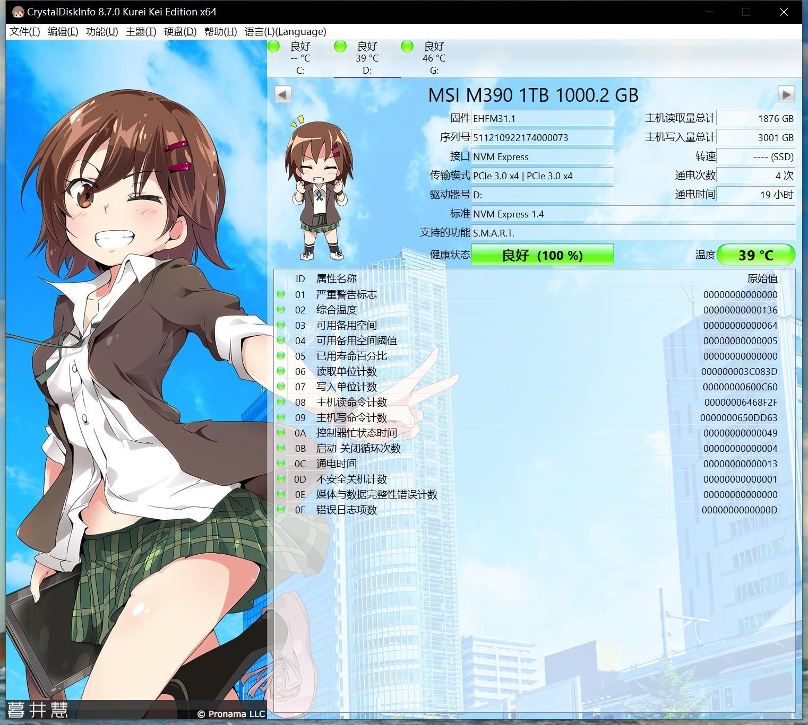Open the 功能(U) menu
Viewport: 808px width, 725px height.
[x=102, y=32]
